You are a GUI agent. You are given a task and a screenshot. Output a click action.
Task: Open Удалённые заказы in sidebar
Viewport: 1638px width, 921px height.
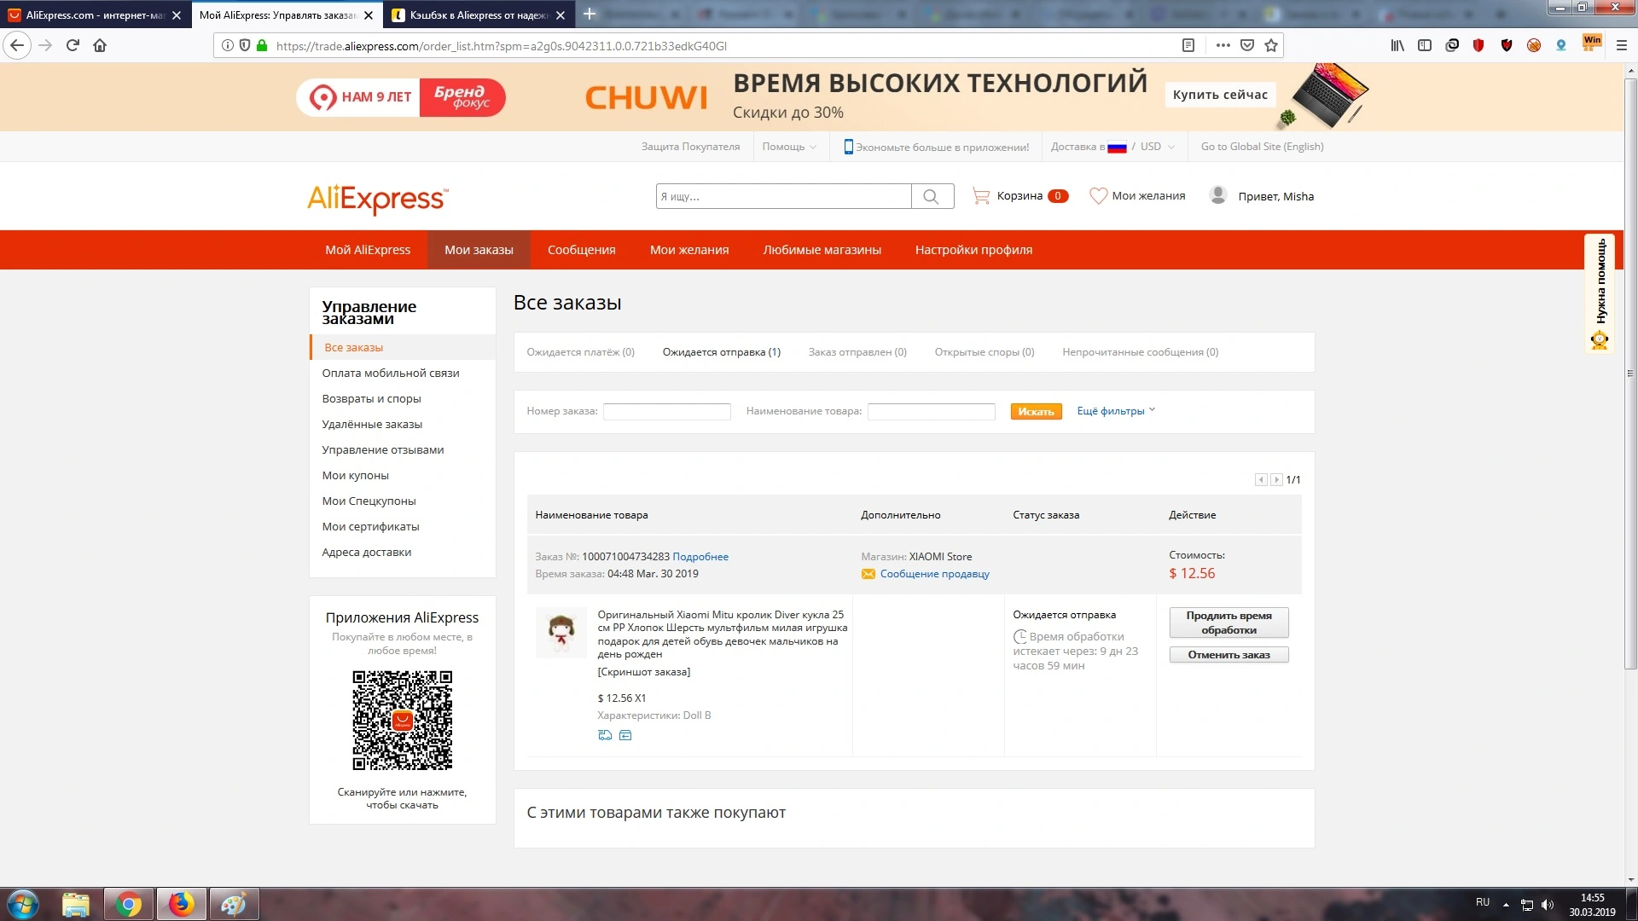tap(372, 425)
